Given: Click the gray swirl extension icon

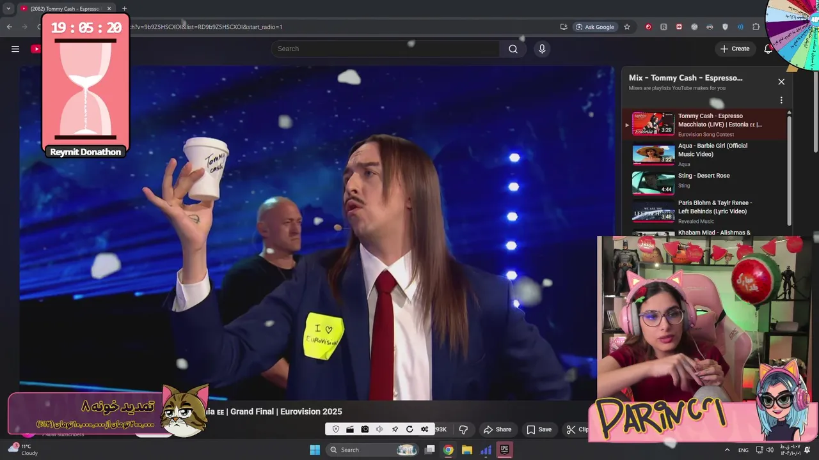Looking at the screenshot, I should click(x=694, y=27).
